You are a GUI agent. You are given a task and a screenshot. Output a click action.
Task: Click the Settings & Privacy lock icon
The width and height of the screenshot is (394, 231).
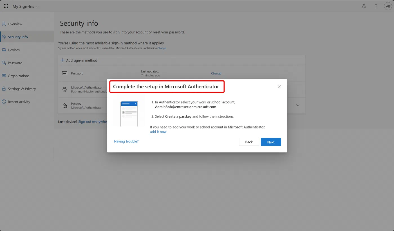[x=4, y=89]
